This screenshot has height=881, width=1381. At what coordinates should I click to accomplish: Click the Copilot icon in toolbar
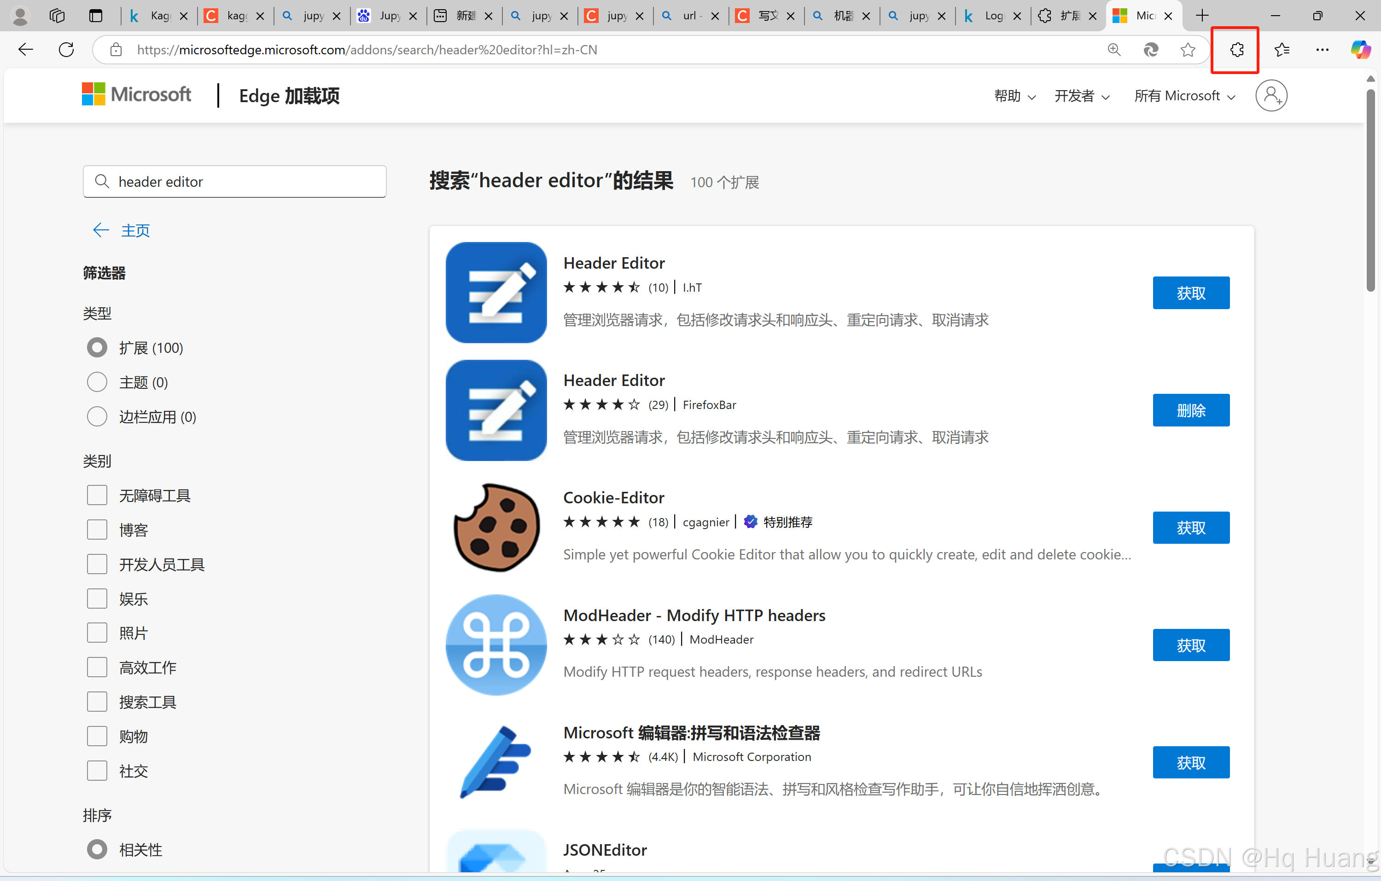click(1360, 50)
